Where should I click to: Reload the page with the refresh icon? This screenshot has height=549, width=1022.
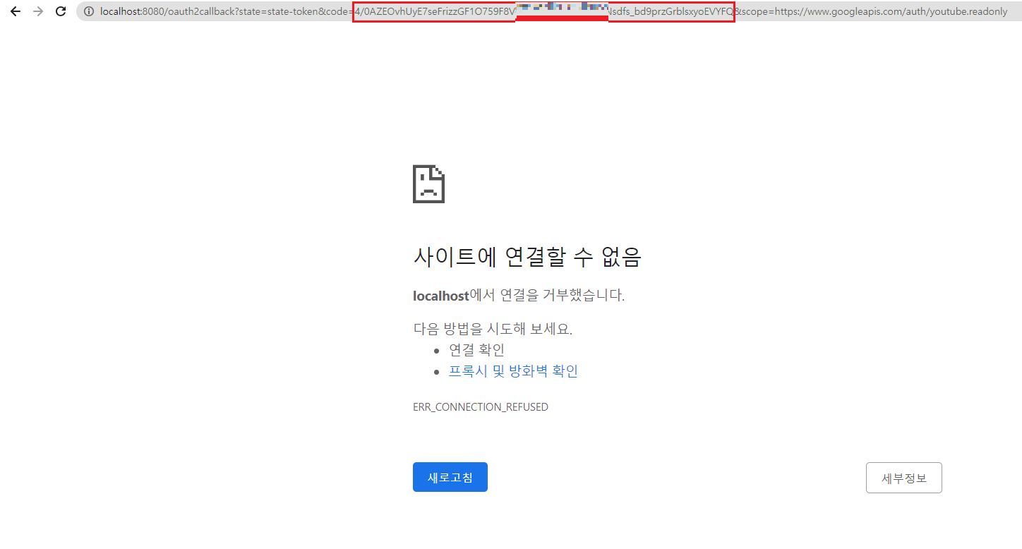point(61,11)
